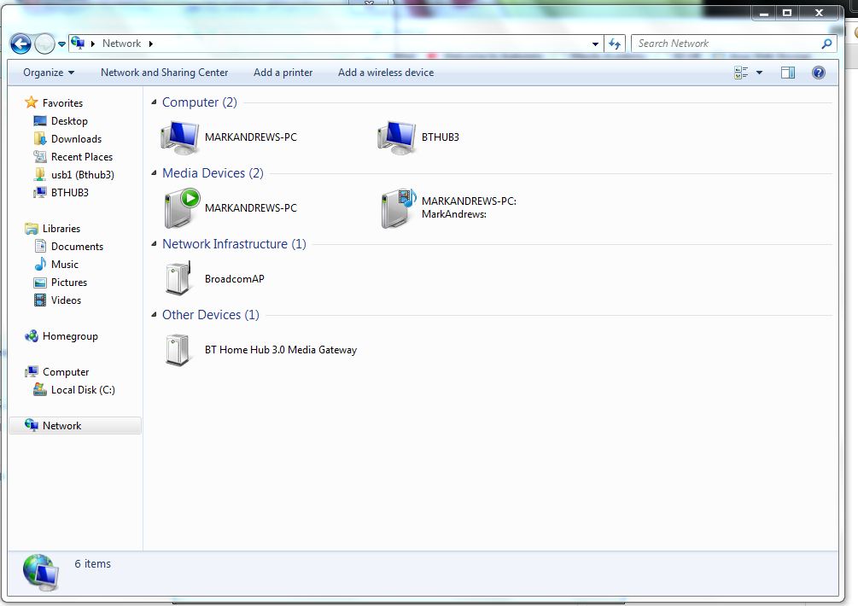The height and width of the screenshot is (606, 858).
Task: Click Add a wireless device
Action: [385, 73]
